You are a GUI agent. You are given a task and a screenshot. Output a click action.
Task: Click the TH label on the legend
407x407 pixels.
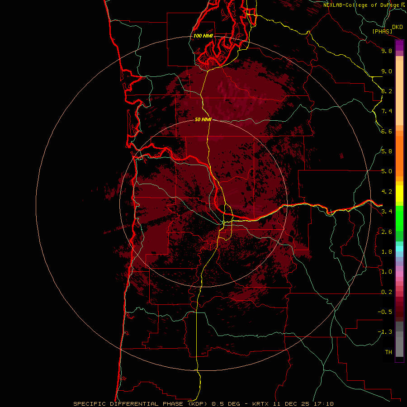pos(388,352)
